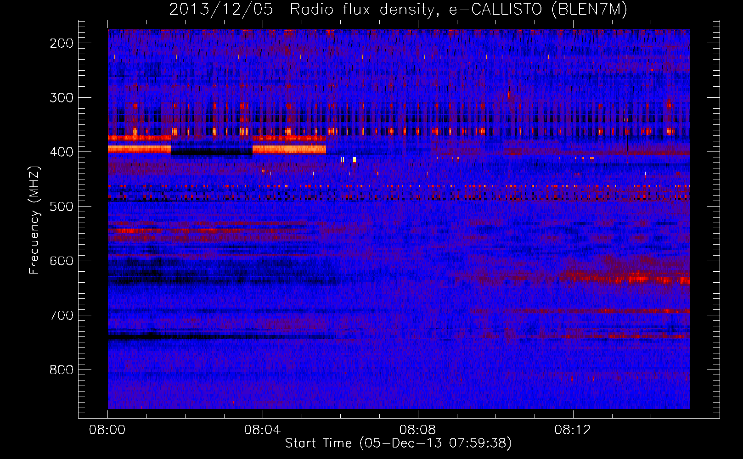Click the 'Frequency (MHZ)' y-axis label
Viewport: 743px width, 459px height.
(x=34, y=220)
